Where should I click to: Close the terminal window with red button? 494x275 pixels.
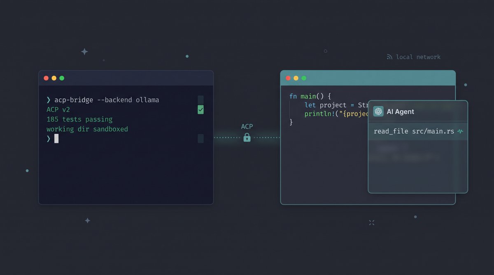tap(46, 78)
